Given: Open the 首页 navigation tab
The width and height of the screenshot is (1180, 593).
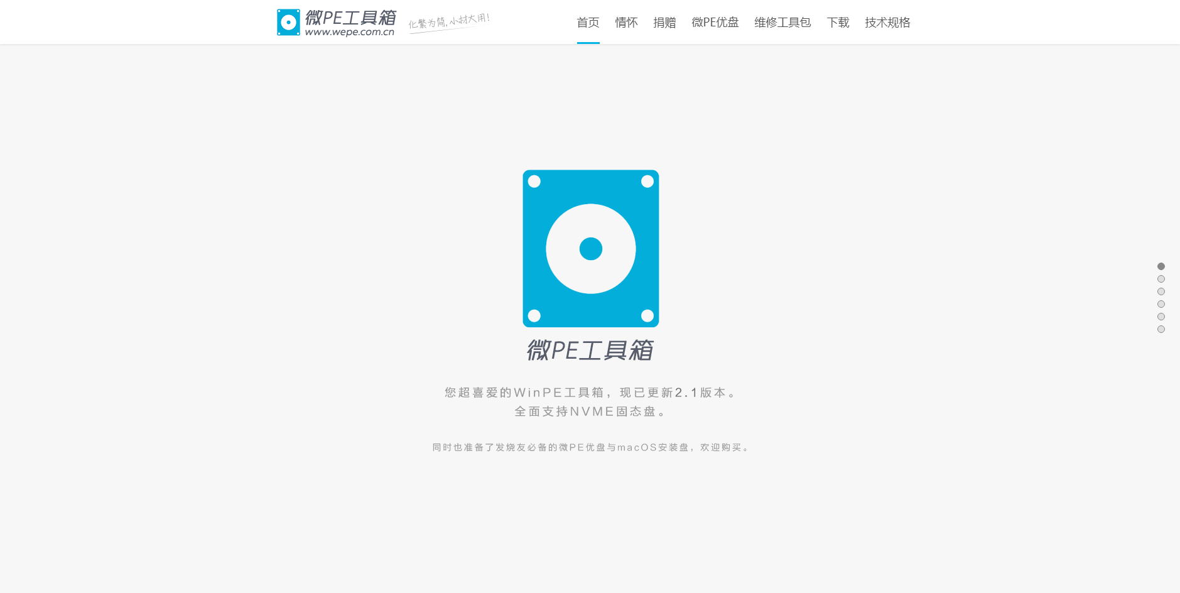Looking at the screenshot, I should click(x=588, y=23).
